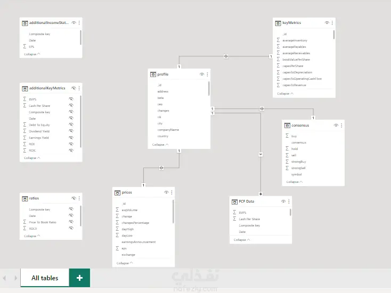Open more options for FCF Data table

click(x=288, y=201)
